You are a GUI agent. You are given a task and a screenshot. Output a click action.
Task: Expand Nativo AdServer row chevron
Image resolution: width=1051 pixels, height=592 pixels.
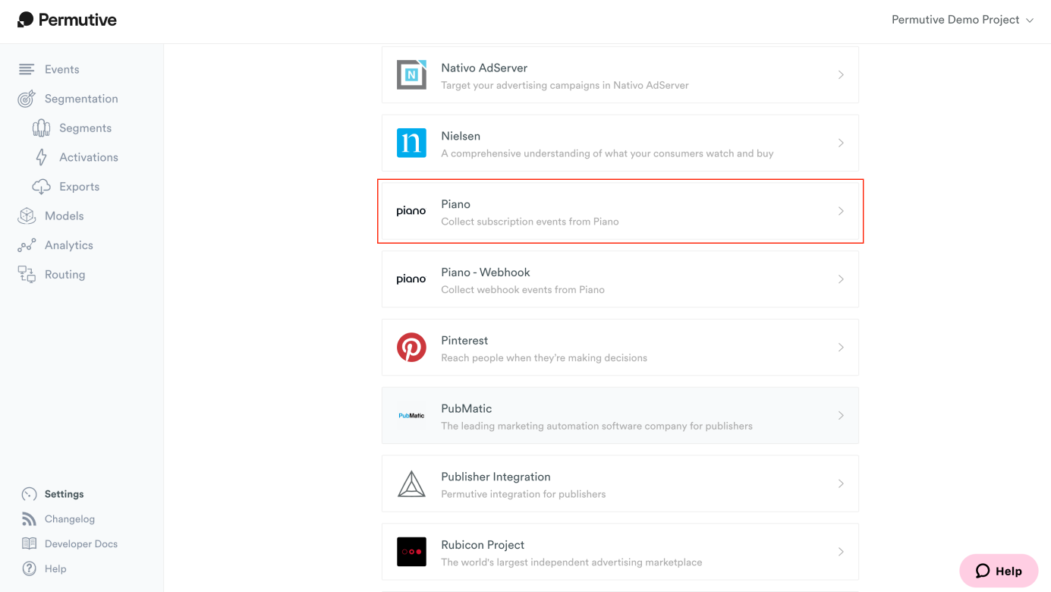pos(841,74)
